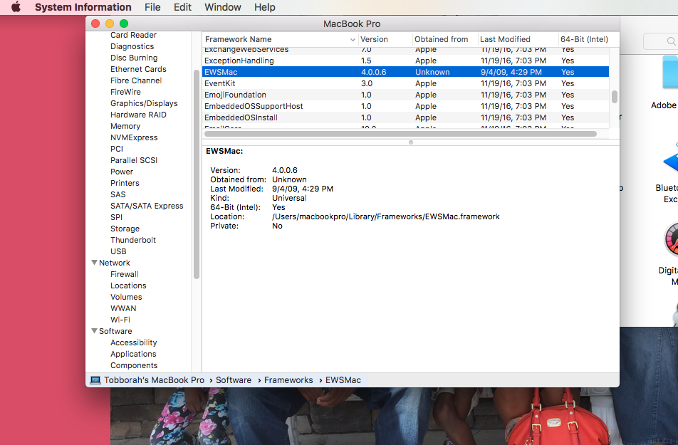Viewport: 678px width, 445px height.
Task: Select Disc Burning in sidebar
Action: [134, 58]
